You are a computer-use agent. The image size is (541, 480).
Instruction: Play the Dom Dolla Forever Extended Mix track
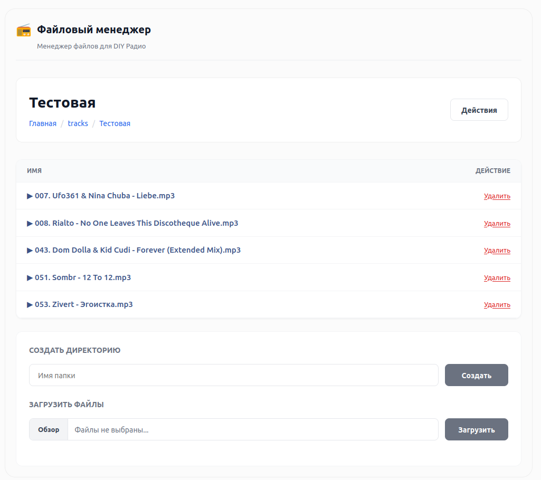click(134, 250)
